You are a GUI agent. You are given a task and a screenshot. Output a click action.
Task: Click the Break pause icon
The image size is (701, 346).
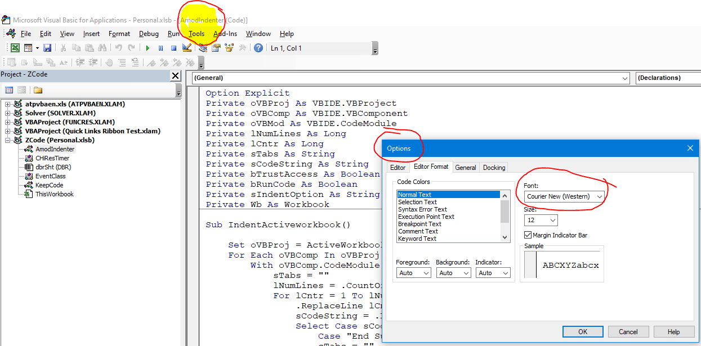[160, 48]
